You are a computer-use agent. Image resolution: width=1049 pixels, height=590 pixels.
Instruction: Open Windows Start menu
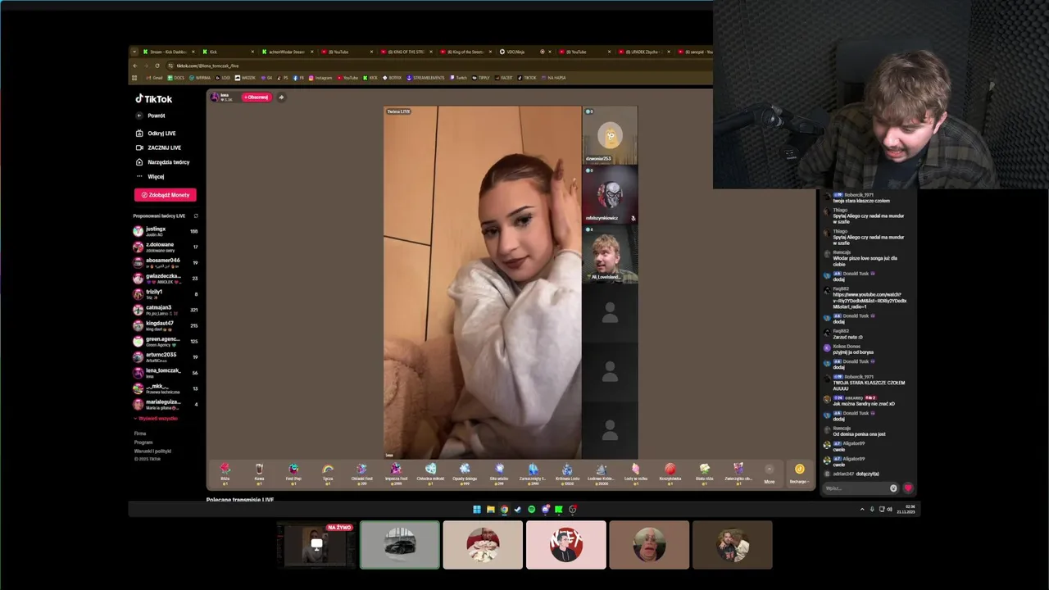tap(477, 510)
